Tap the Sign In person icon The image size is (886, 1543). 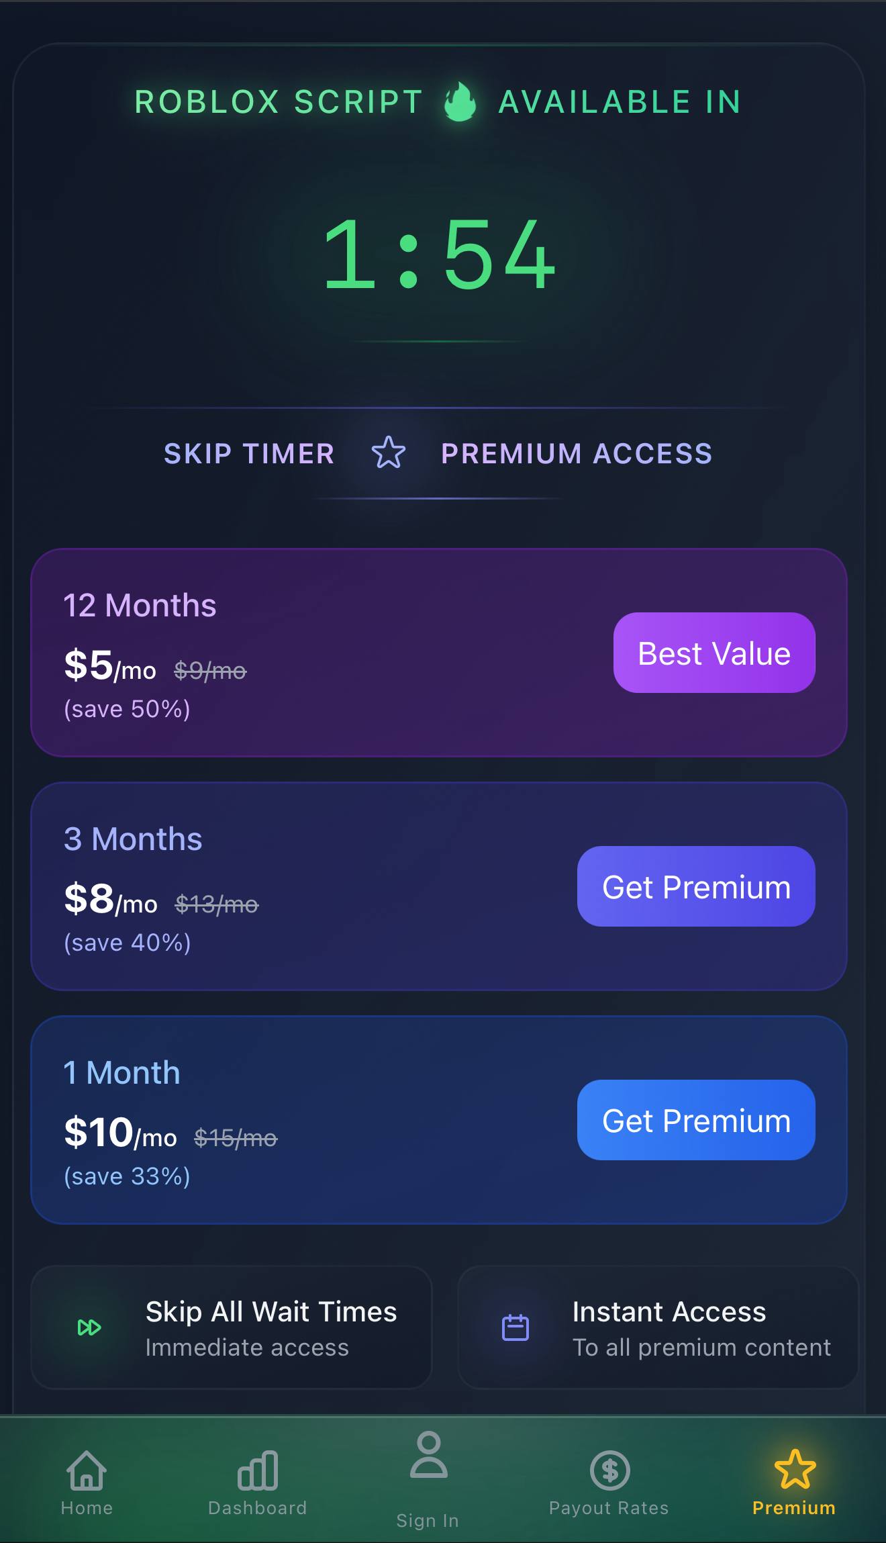click(428, 1455)
